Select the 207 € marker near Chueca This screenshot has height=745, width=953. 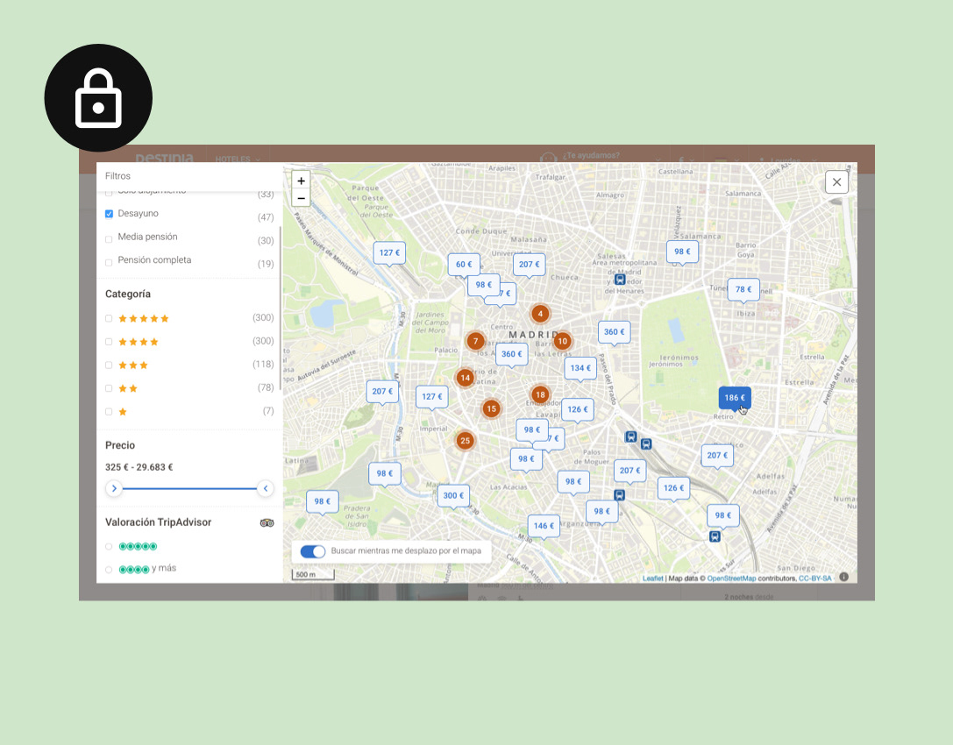click(x=529, y=265)
